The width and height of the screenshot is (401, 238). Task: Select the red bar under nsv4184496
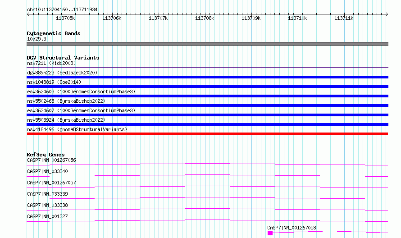click(207, 134)
